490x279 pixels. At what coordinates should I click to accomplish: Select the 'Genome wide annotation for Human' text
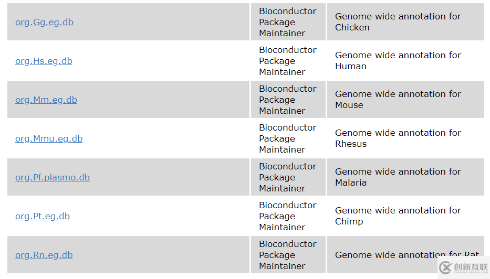point(398,61)
